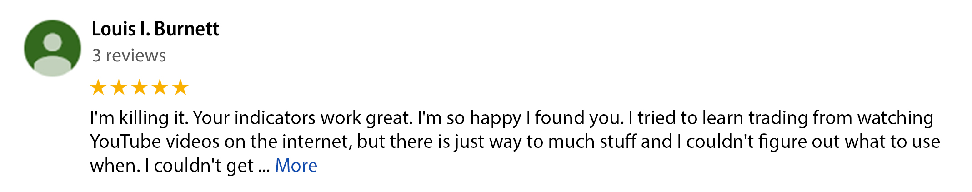This screenshot has height=192, width=972.
Task: Click the word YouTube in the review
Action: (125, 142)
